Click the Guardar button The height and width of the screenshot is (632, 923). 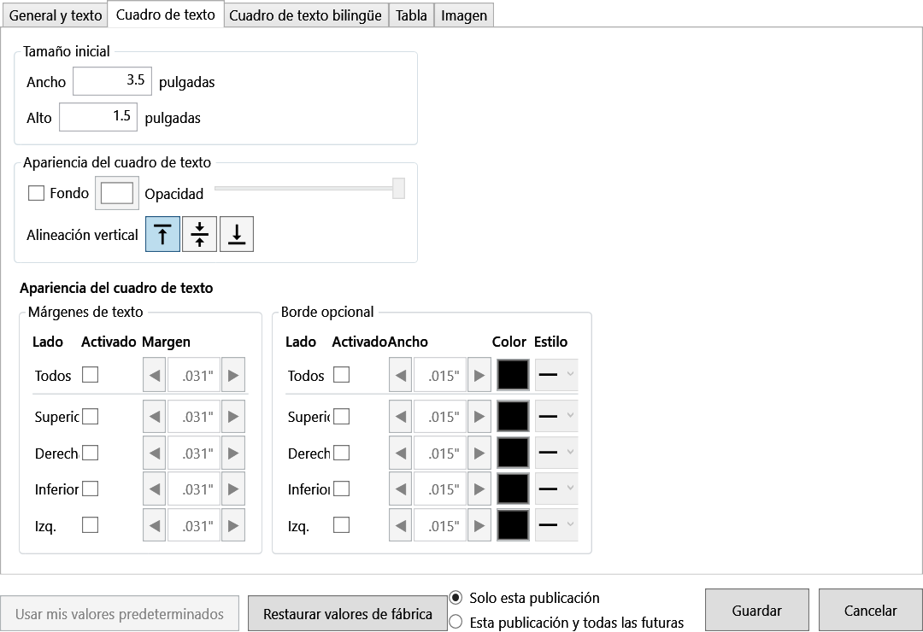pos(757,611)
